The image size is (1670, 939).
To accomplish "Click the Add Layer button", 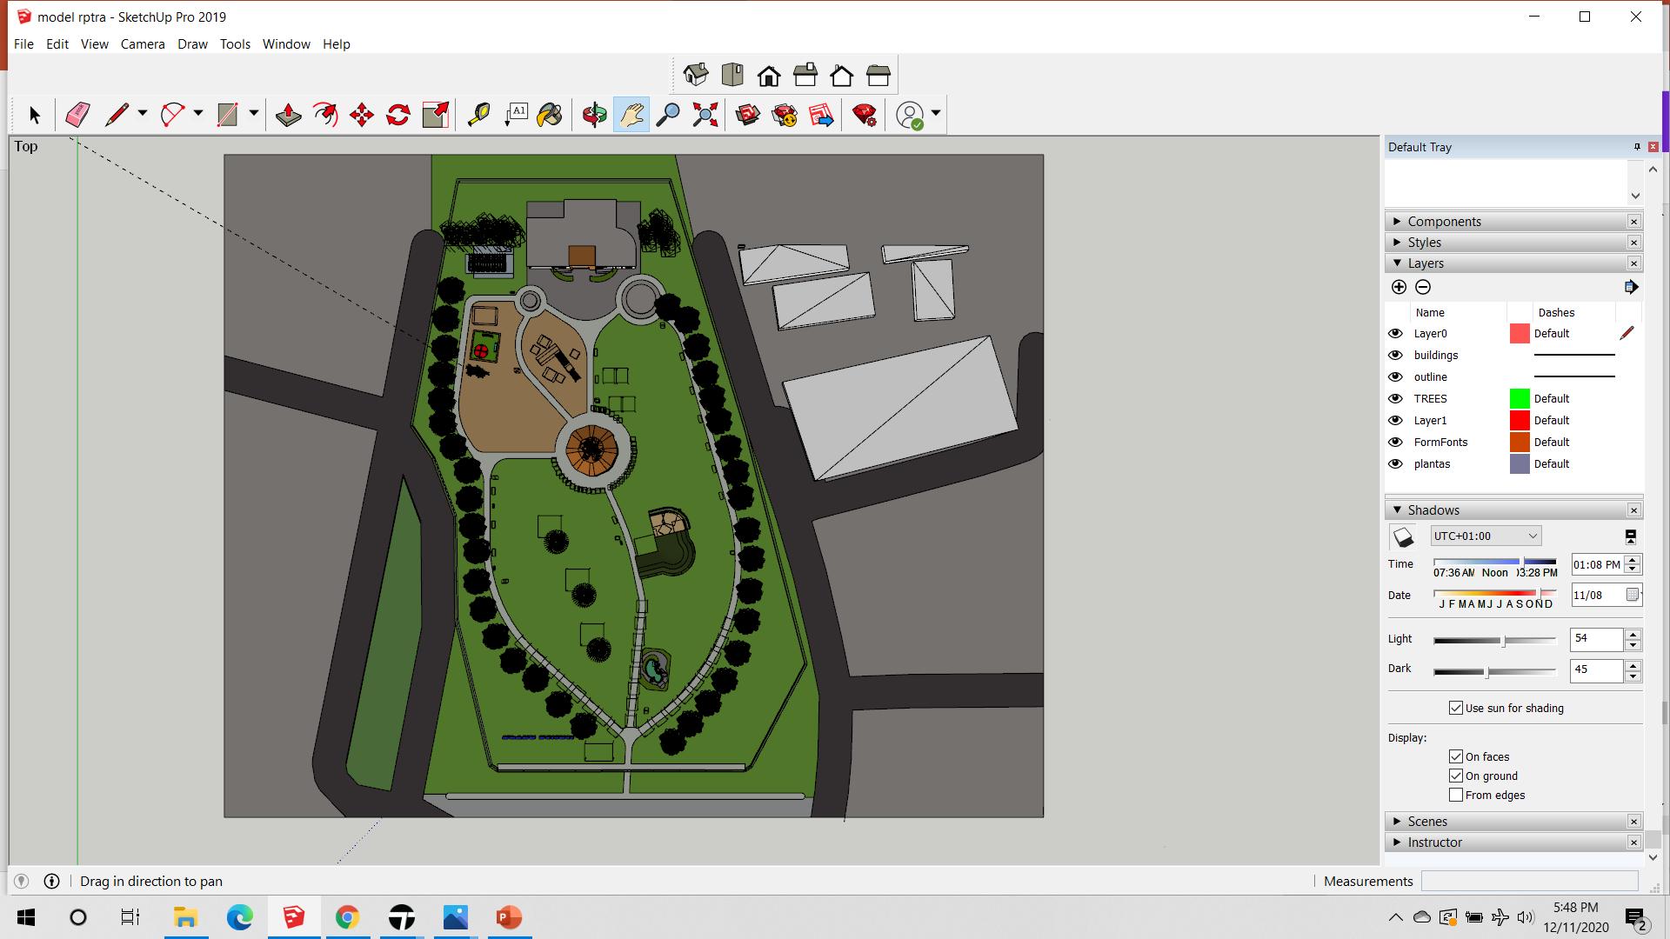I will click(x=1399, y=287).
